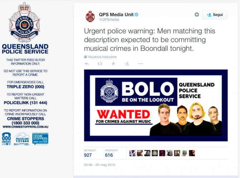This screenshot has width=240, height=178.
Task: Click the add-person icon under the tweet
Action: point(127,63)
